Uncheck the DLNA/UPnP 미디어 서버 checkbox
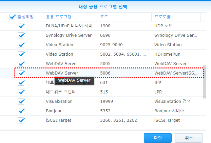 21,26
